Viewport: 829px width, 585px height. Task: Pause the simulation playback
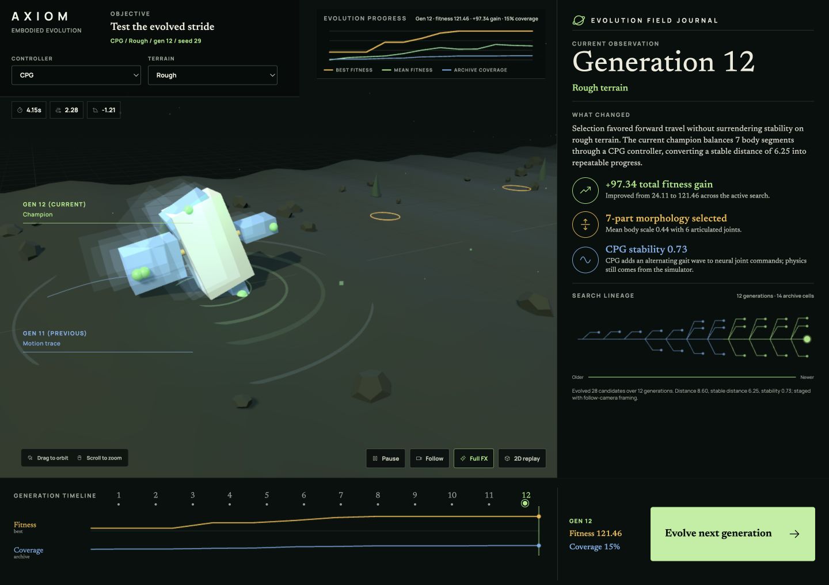pos(386,458)
